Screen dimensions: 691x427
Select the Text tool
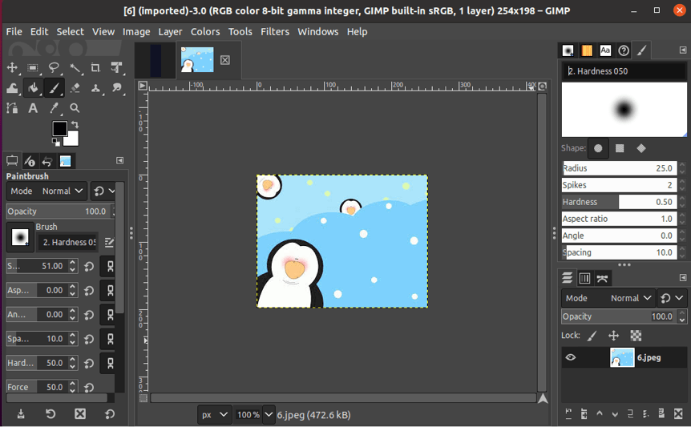[x=33, y=108]
